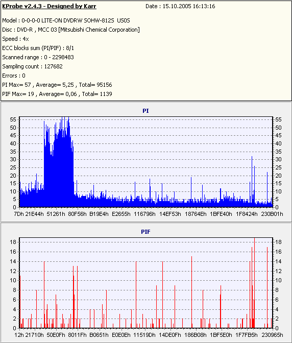
Task: Click the 11519Dh label on PIF axis
Action: pos(144,335)
